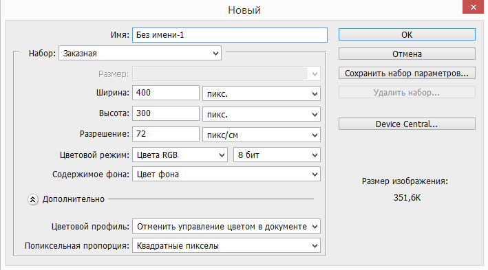Click the Ширина field with 400
This screenshot has width=488, height=270.
(166, 93)
